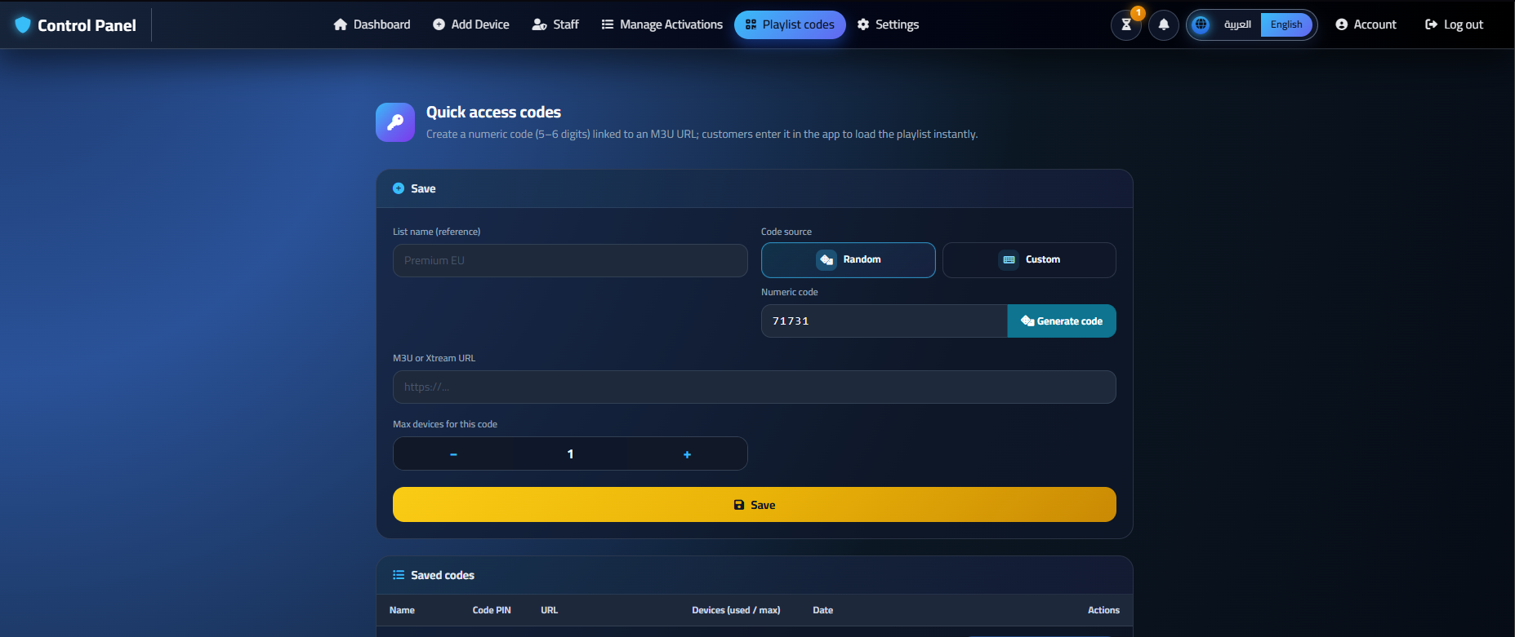Viewport: 1515px width, 637px height.
Task: Click the yellow Save button
Action: (755, 505)
